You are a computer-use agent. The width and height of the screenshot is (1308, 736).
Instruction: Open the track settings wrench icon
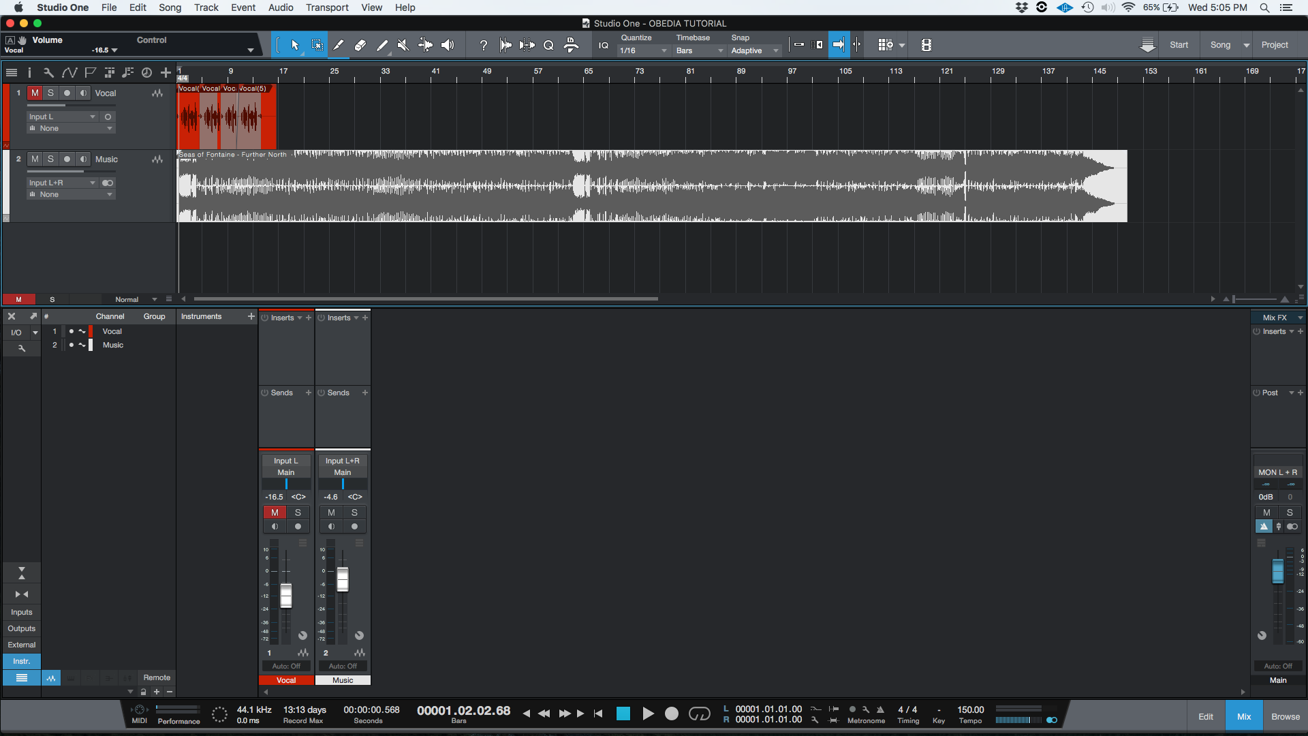point(48,72)
